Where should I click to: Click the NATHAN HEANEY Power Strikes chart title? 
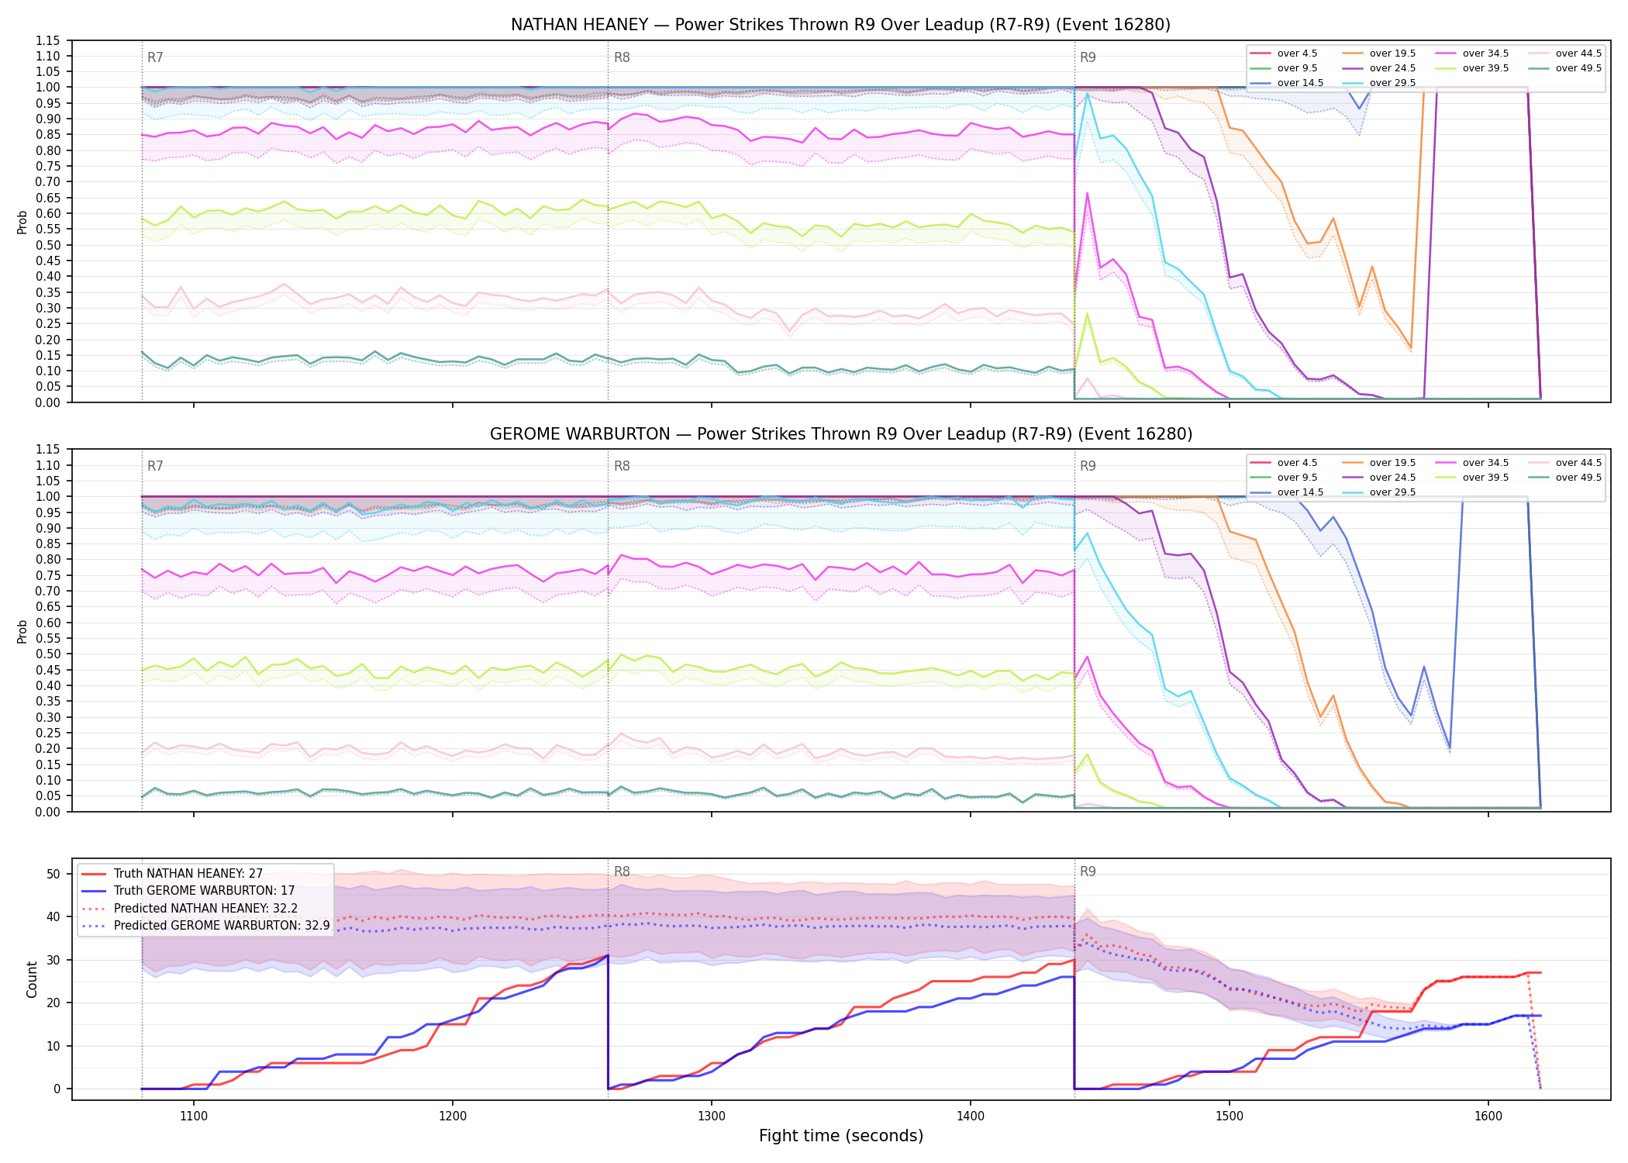coord(840,25)
